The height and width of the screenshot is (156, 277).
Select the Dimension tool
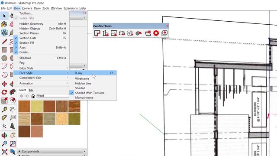(x=13, y=110)
